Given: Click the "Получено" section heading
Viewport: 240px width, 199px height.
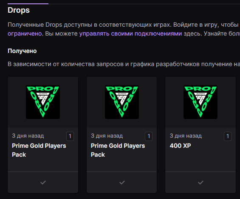Looking at the screenshot, I should [x=22, y=51].
